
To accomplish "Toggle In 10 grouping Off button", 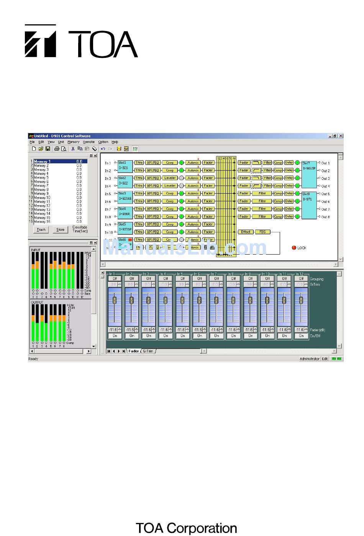I will click(267, 279).
